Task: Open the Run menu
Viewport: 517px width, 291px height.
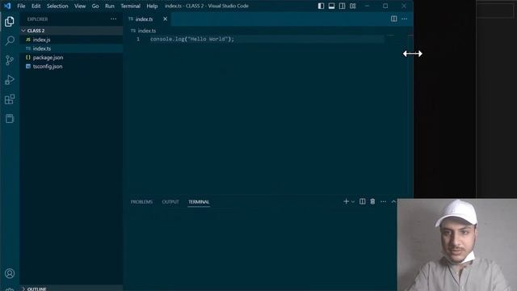Action: coord(110,6)
